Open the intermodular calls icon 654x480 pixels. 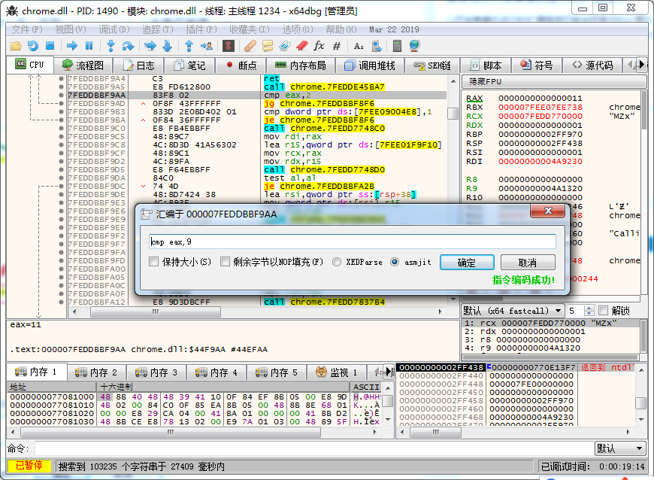(x=376, y=46)
